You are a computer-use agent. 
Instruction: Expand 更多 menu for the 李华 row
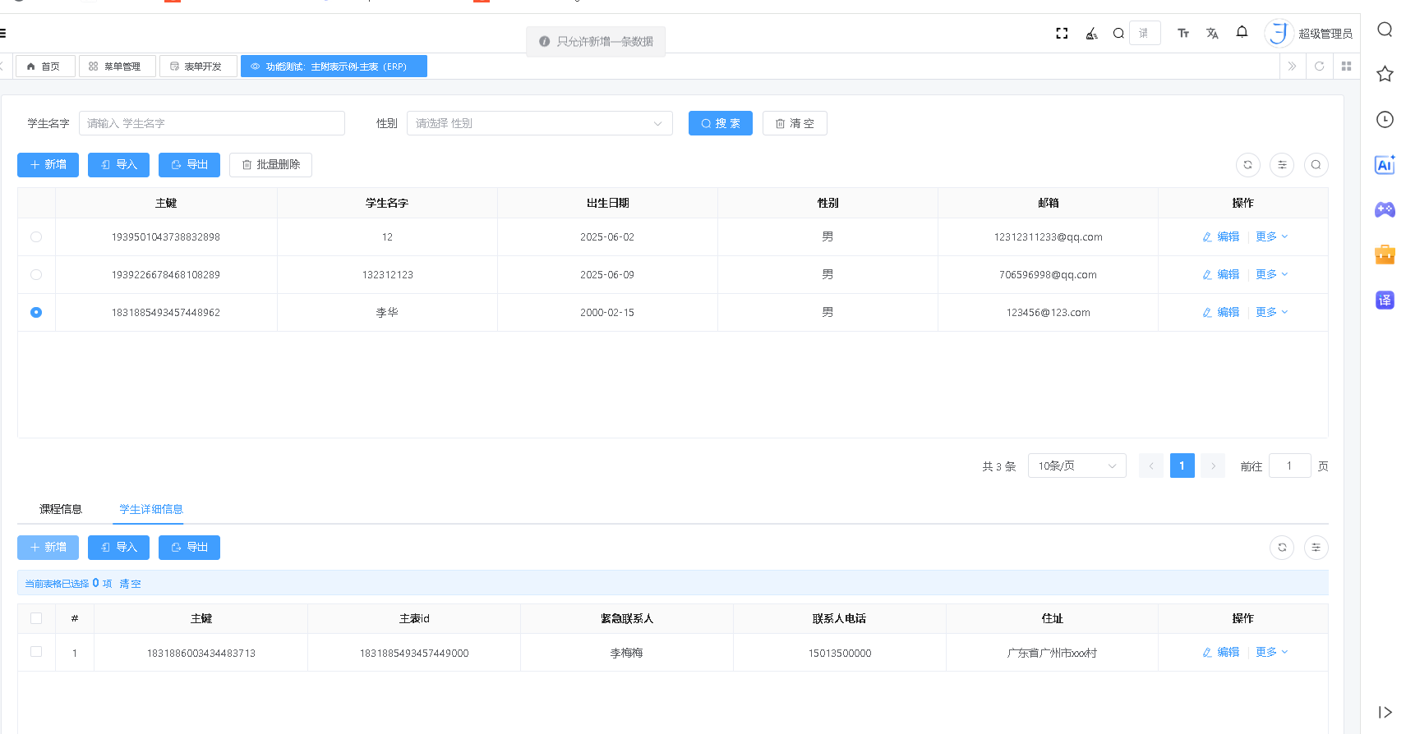pos(1272,312)
